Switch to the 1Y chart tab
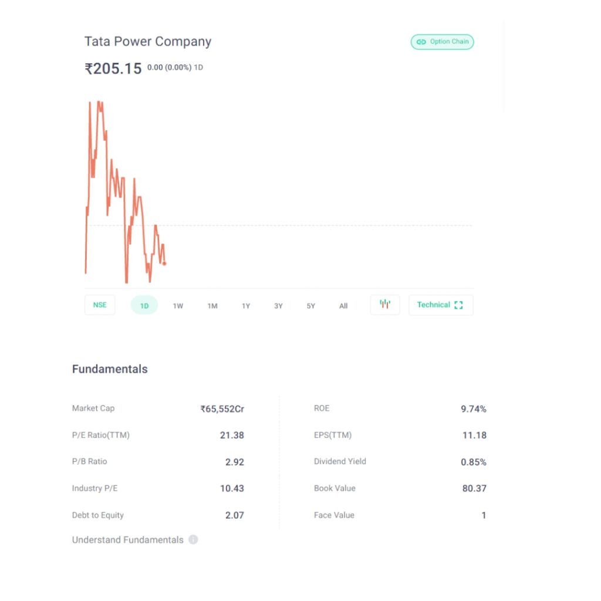 [x=245, y=306]
